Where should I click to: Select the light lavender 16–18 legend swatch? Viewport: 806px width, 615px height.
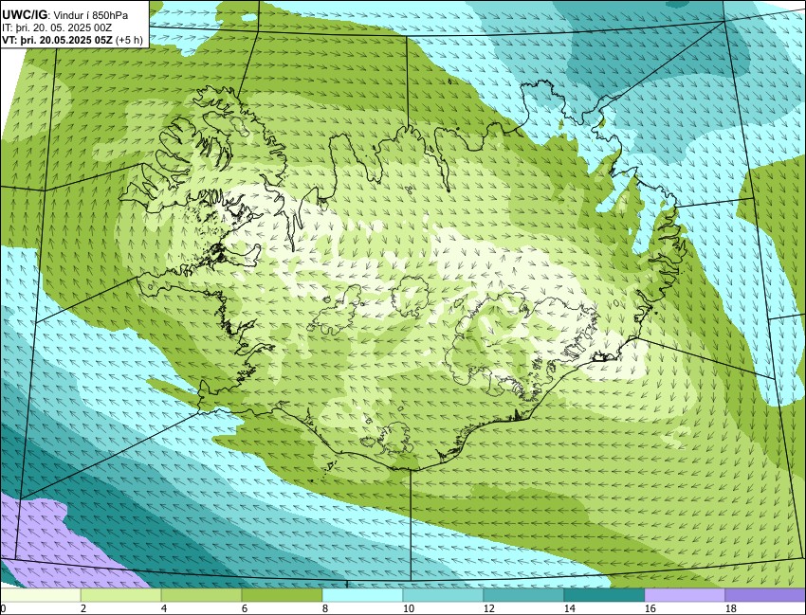pyautogui.click(x=685, y=595)
